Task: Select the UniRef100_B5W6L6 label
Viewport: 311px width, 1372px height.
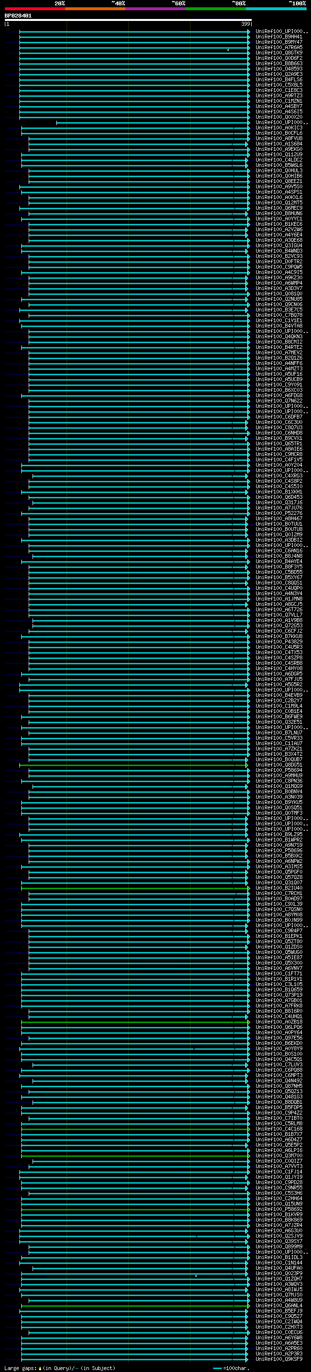Action: (279, 165)
